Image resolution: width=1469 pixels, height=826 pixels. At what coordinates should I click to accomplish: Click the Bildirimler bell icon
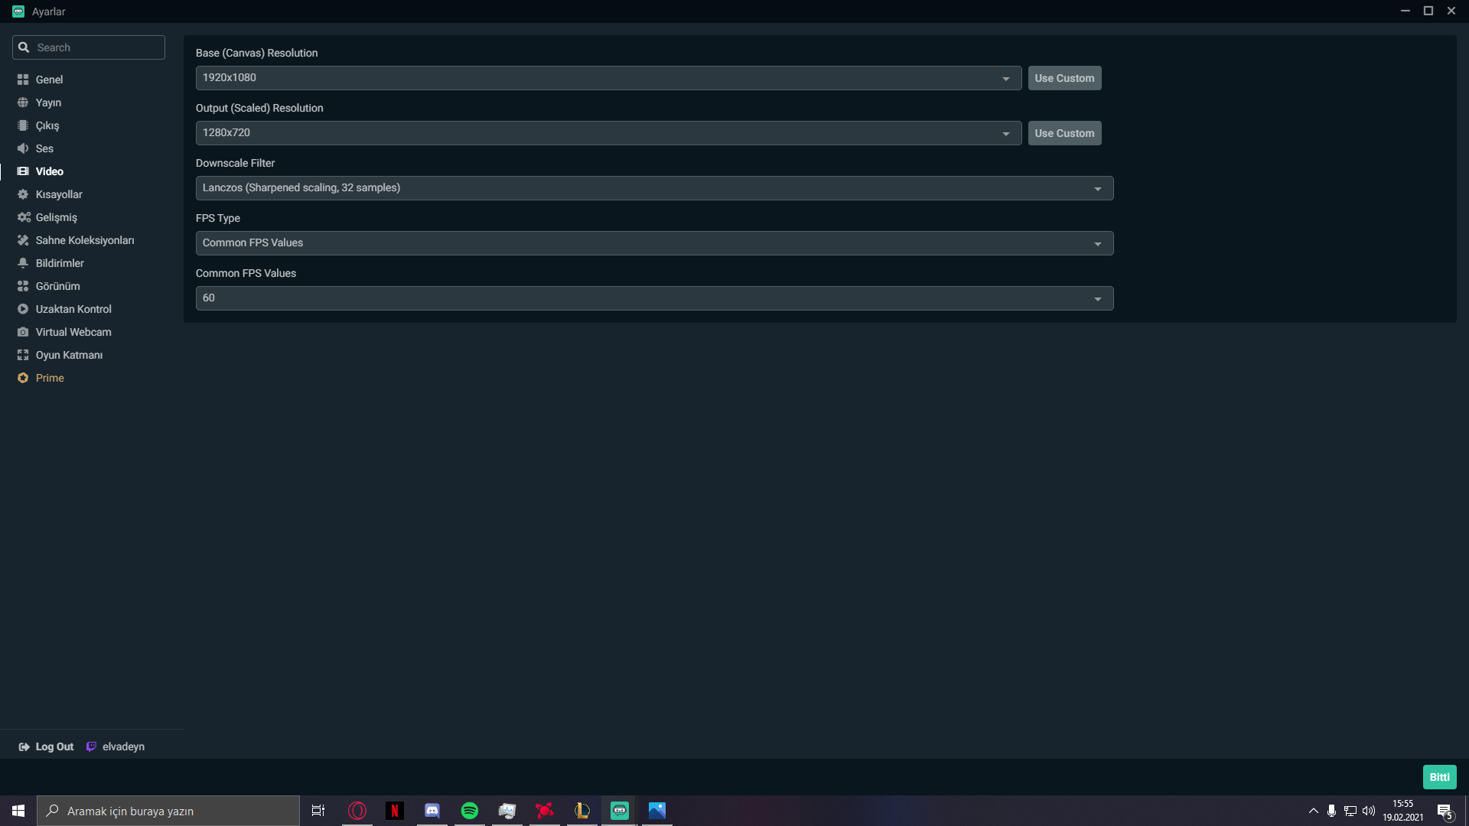[x=23, y=263]
